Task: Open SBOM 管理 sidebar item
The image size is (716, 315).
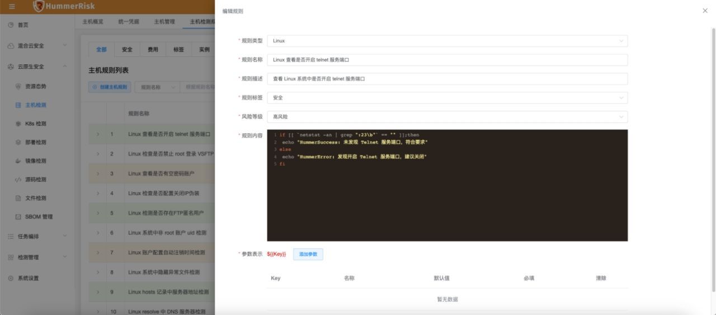Action: pyautogui.click(x=38, y=217)
